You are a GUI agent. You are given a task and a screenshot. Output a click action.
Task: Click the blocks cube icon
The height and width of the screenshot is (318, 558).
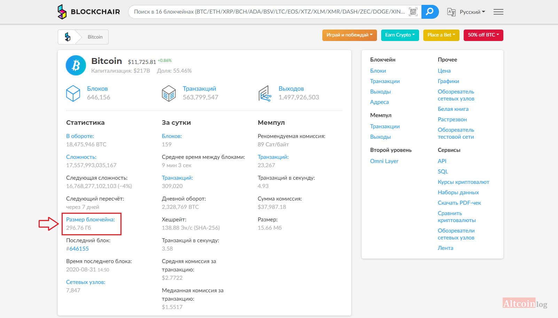[73, 93]
